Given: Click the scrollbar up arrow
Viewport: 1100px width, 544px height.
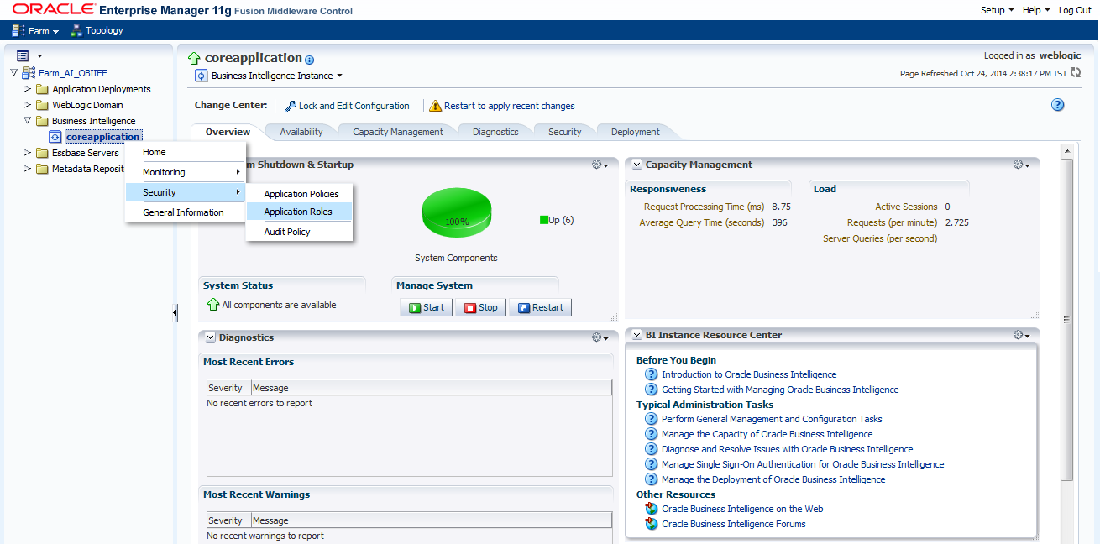Looking at the screenshot, I should tap(1066, 150).
